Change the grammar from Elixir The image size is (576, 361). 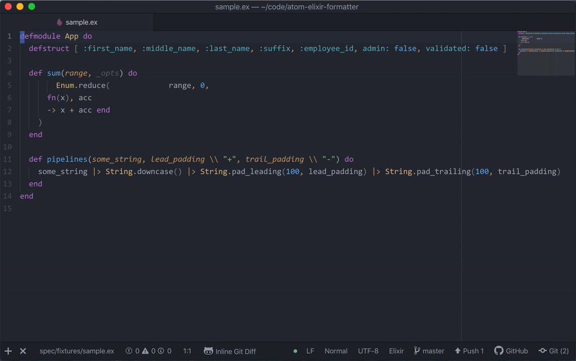(396, 351)
